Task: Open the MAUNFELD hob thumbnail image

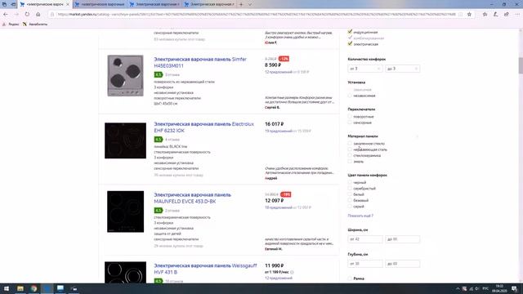Action: coord(125,212)
